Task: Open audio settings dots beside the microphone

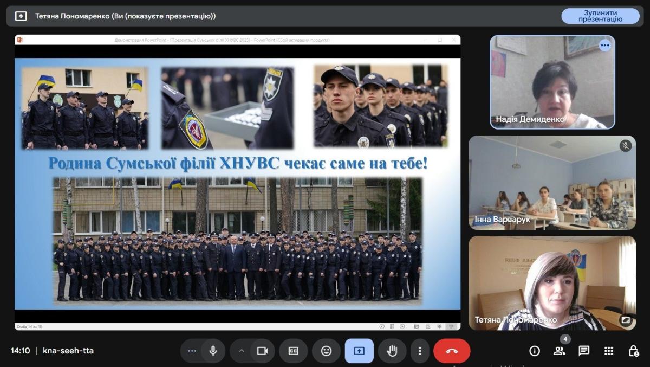Action: tap(192, 351)
